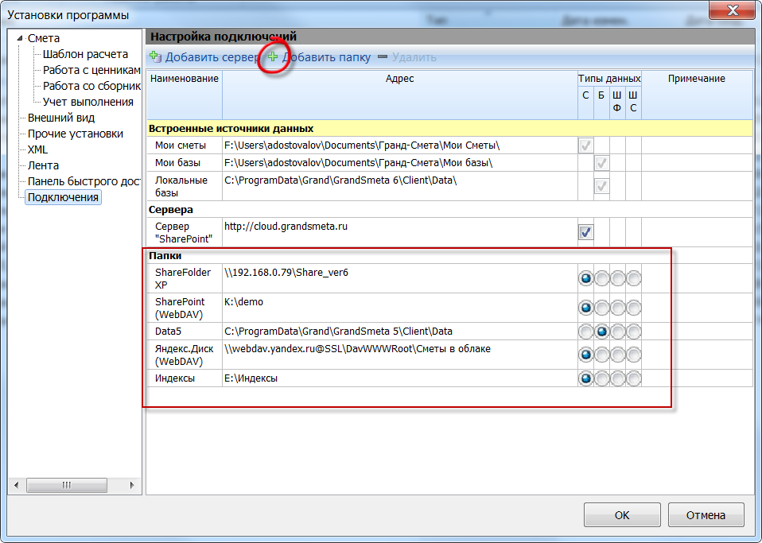
Task: Click the ShareFolder XP name cell
Action: (x=185, y=278)
